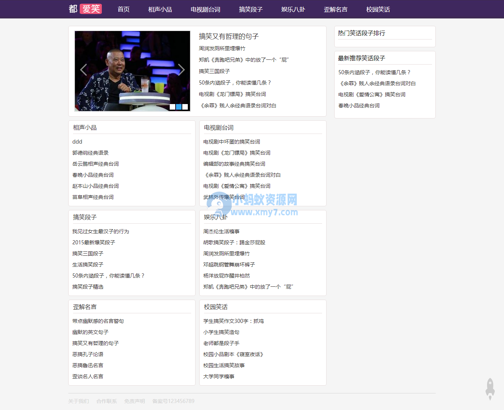Open 搞笑段子精选
This screenshot has height=410, width=504.
click(88, 287)
